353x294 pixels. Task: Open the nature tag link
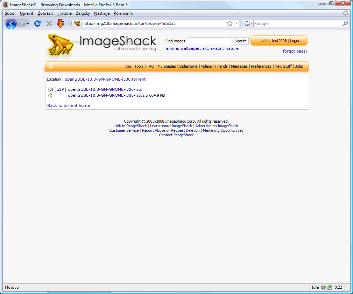(232, 48)
